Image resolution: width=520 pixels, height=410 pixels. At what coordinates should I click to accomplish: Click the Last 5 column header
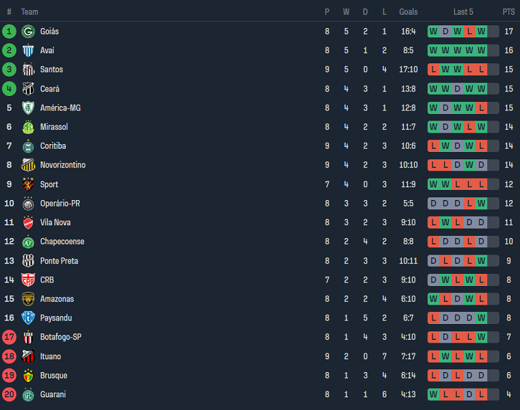click(x=463, y=12)
